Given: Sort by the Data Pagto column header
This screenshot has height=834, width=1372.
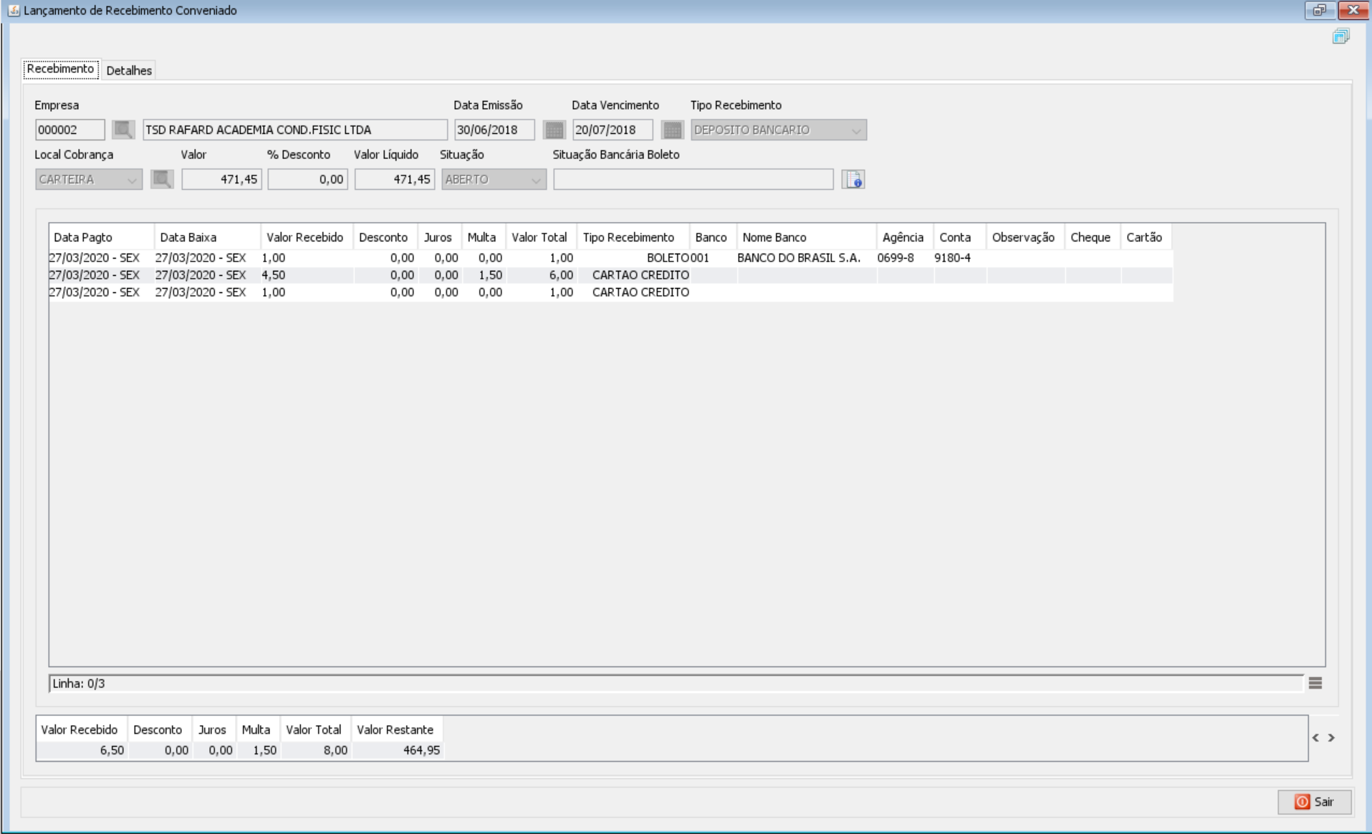Looking at the screenshot, I should click(x=102, y=237).
